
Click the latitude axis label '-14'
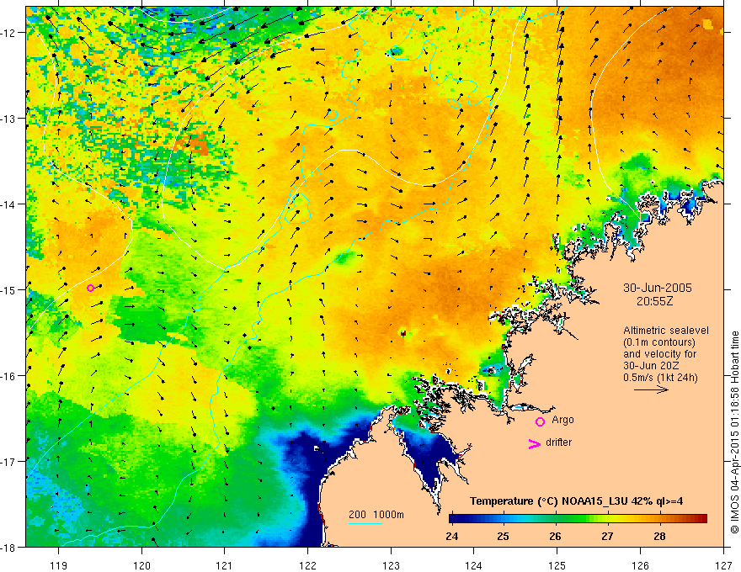10,204
